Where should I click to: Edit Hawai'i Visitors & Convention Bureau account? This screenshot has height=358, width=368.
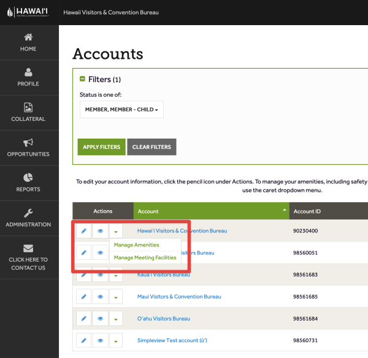click(x=83, y=231)
